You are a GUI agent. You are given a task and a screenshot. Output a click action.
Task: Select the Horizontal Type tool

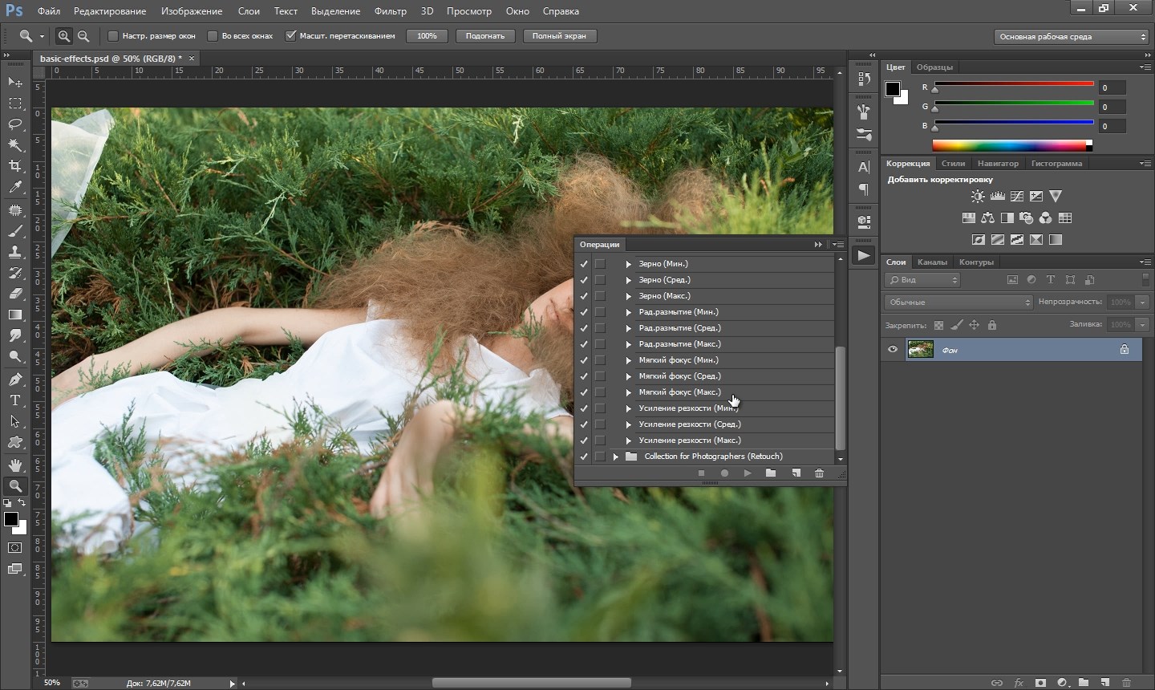(15, 400)
